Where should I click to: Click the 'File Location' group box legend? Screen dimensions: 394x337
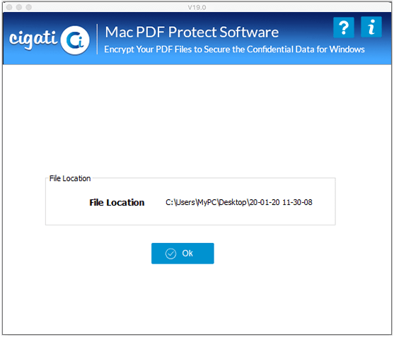[70, 179]
